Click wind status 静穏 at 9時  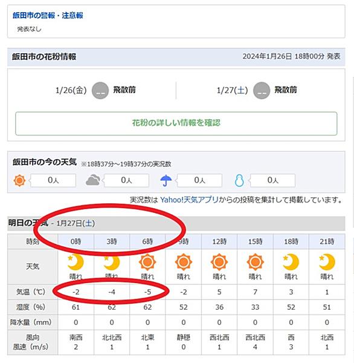[x=184, y=338]
